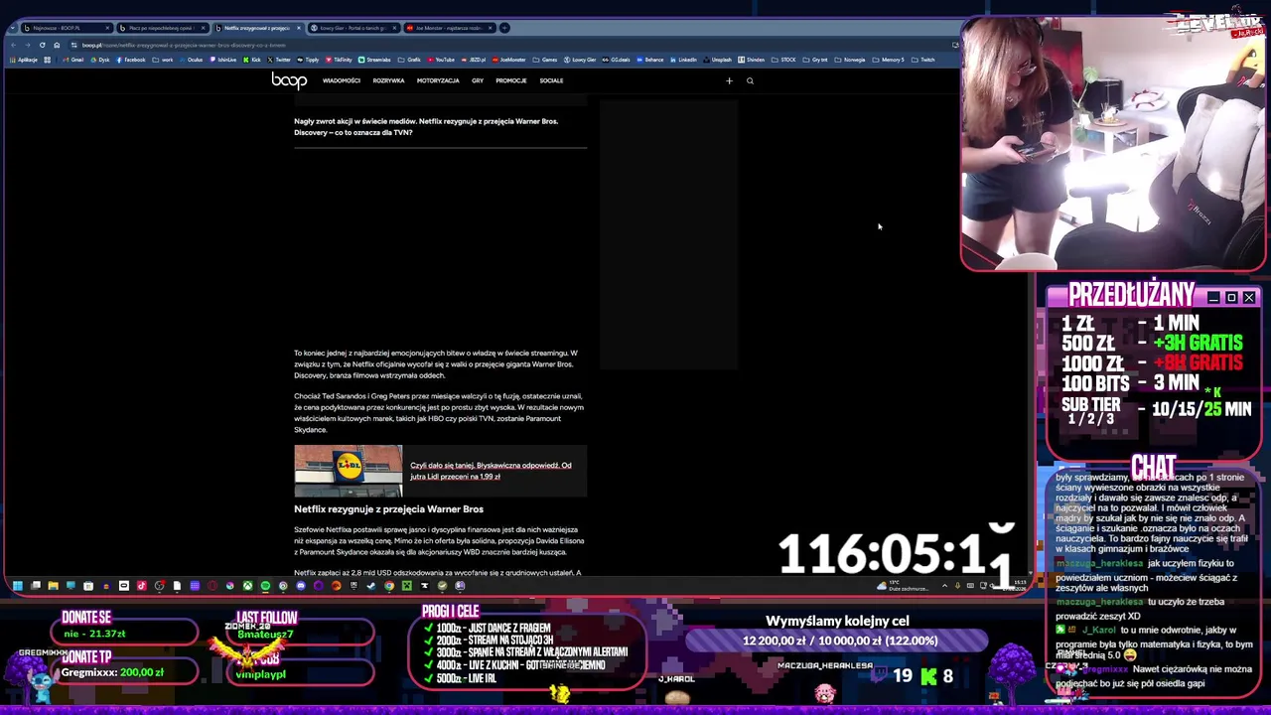The height and width of the screenshot is (715, 1271).
Task: Show hidden system tray icons chevron
Action: coord(944,586)
